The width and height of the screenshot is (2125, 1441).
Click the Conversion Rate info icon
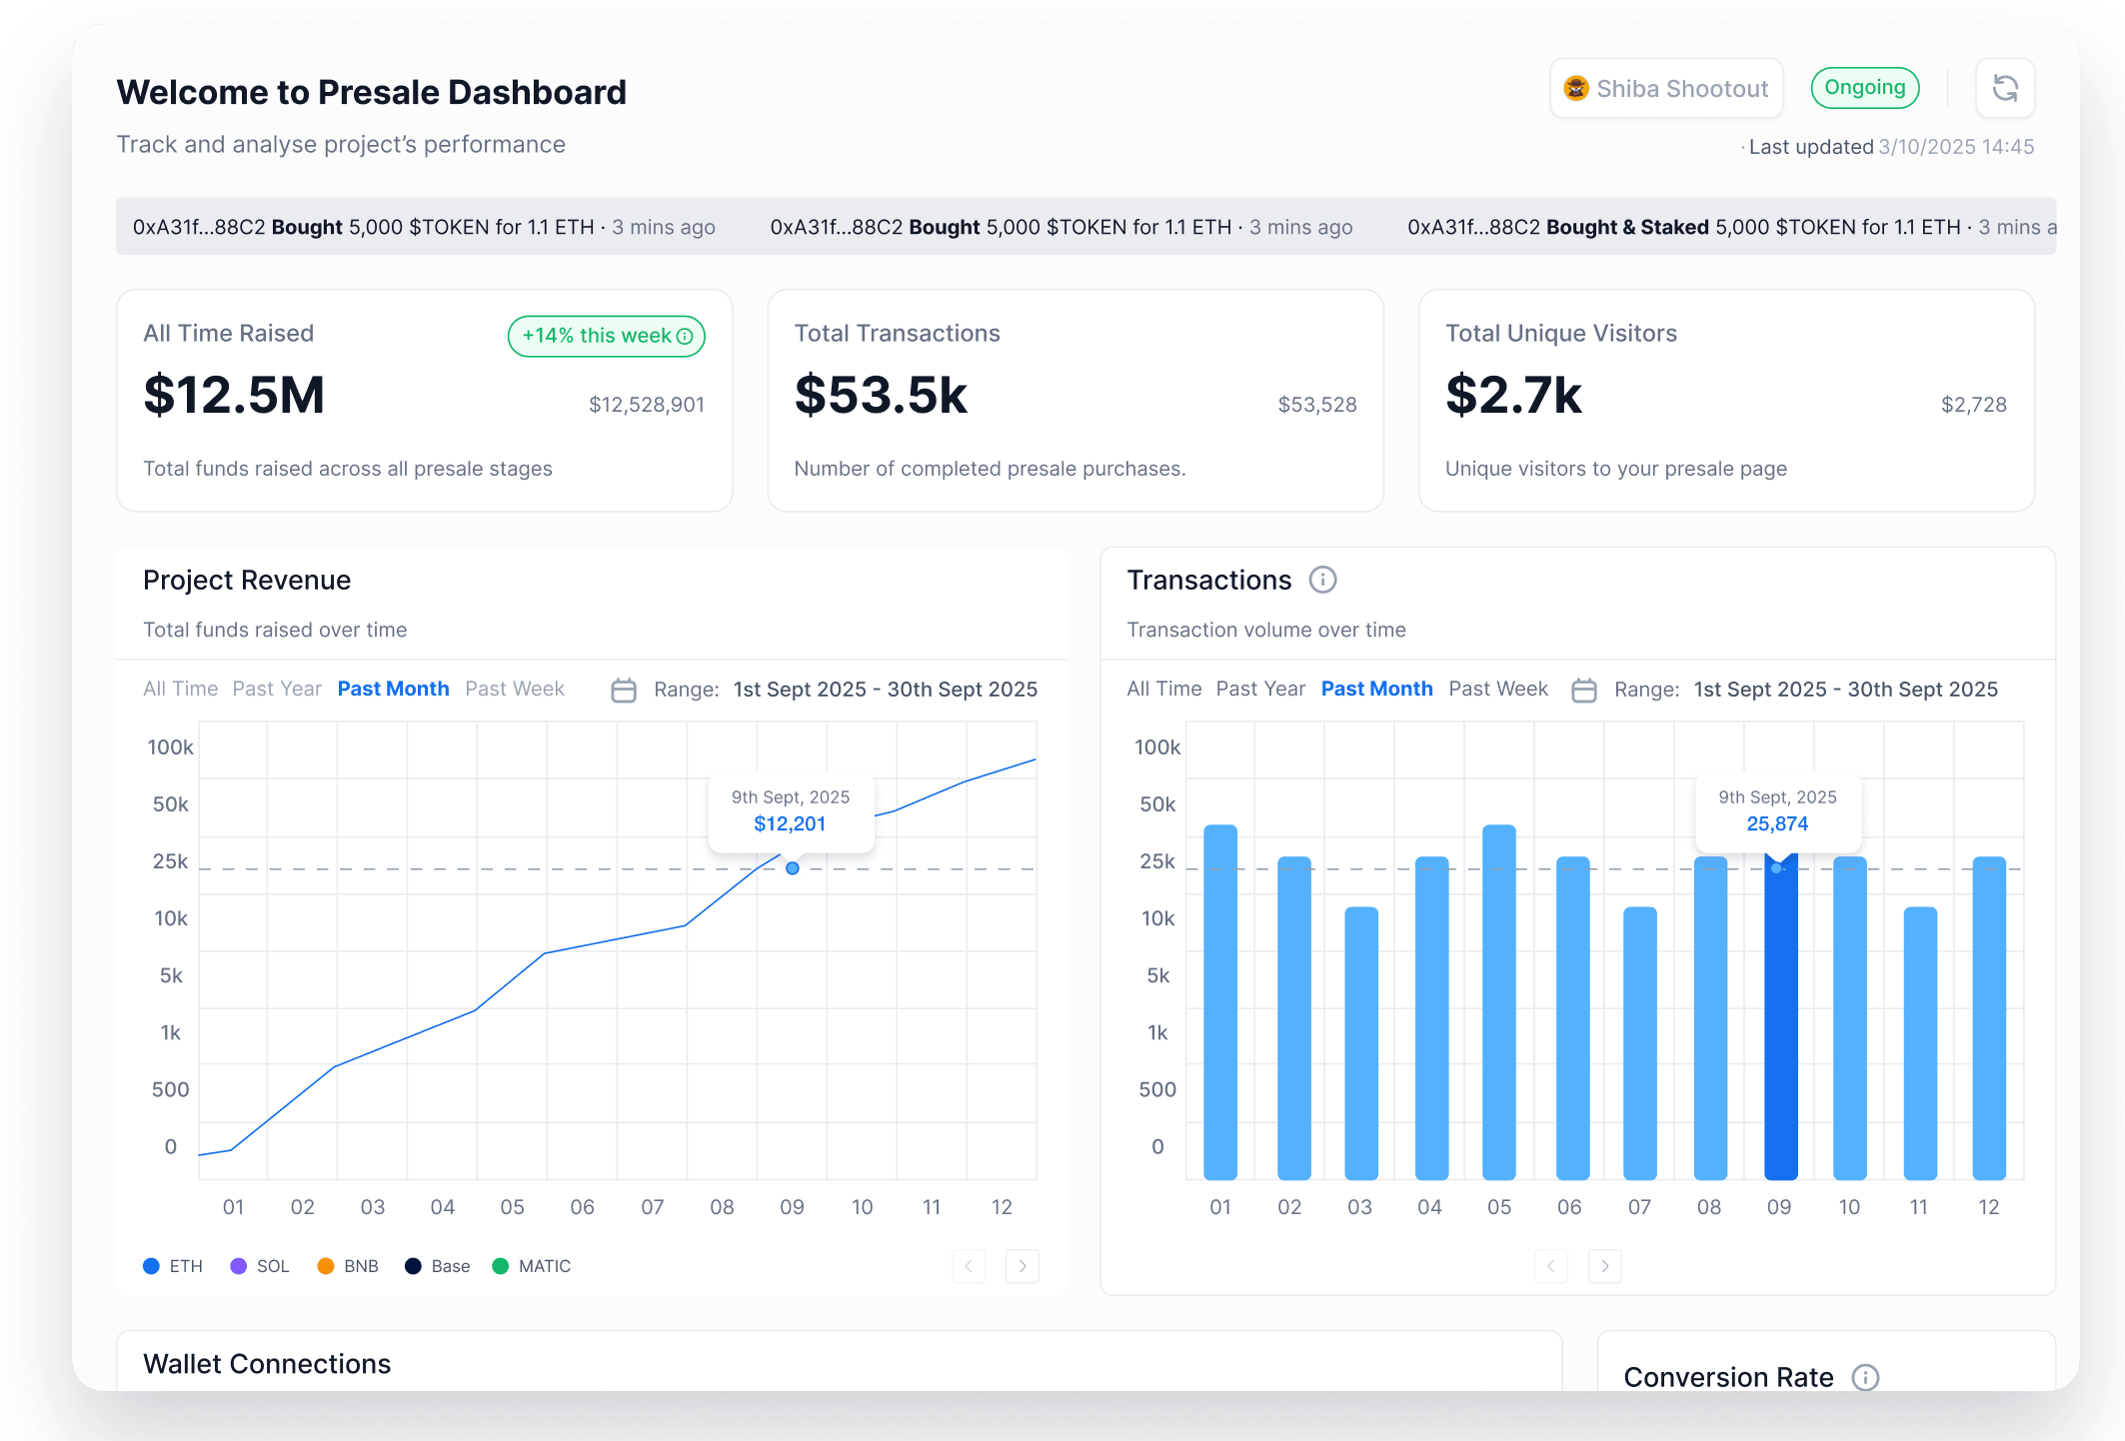click(1865, 1377)
